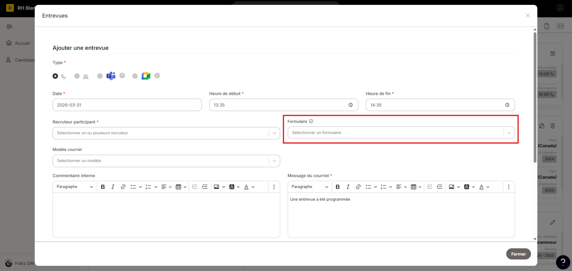Click the calendar icon in background panel
This screenshot has width=572, height=271.
tap(553, 54)
